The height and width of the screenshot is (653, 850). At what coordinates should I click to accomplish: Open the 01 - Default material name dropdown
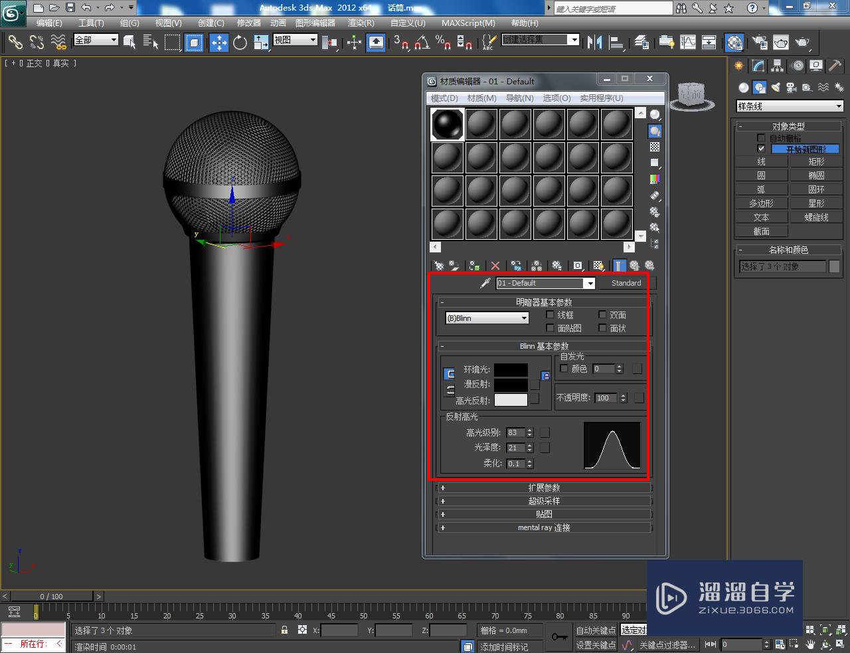545,283
